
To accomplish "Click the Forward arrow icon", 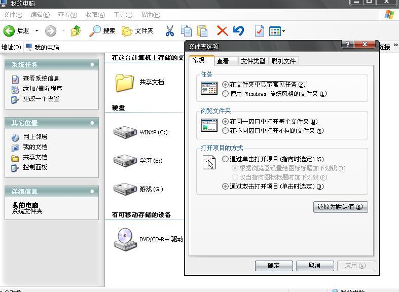I will click(x=51, y=31).
